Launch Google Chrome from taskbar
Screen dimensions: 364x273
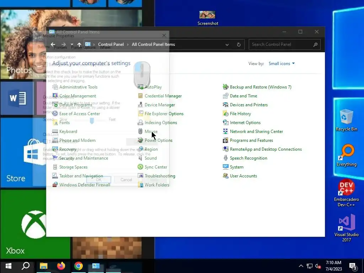coord(79,266)
